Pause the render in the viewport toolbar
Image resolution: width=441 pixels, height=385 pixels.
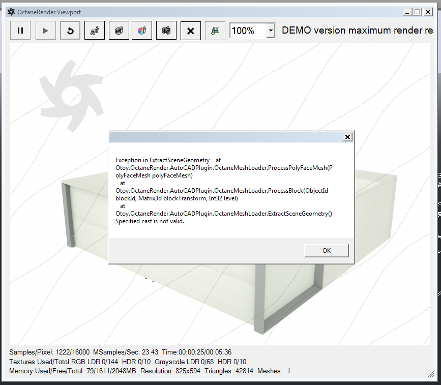point(20,31)
